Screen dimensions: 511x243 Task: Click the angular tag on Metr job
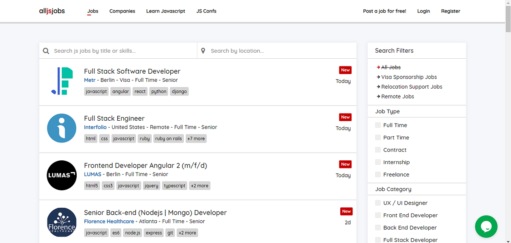click(121, 92)
